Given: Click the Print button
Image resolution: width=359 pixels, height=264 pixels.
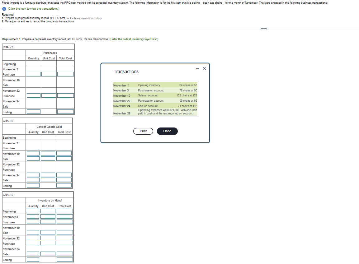Looking at the screenshot, I should (143, 131).
